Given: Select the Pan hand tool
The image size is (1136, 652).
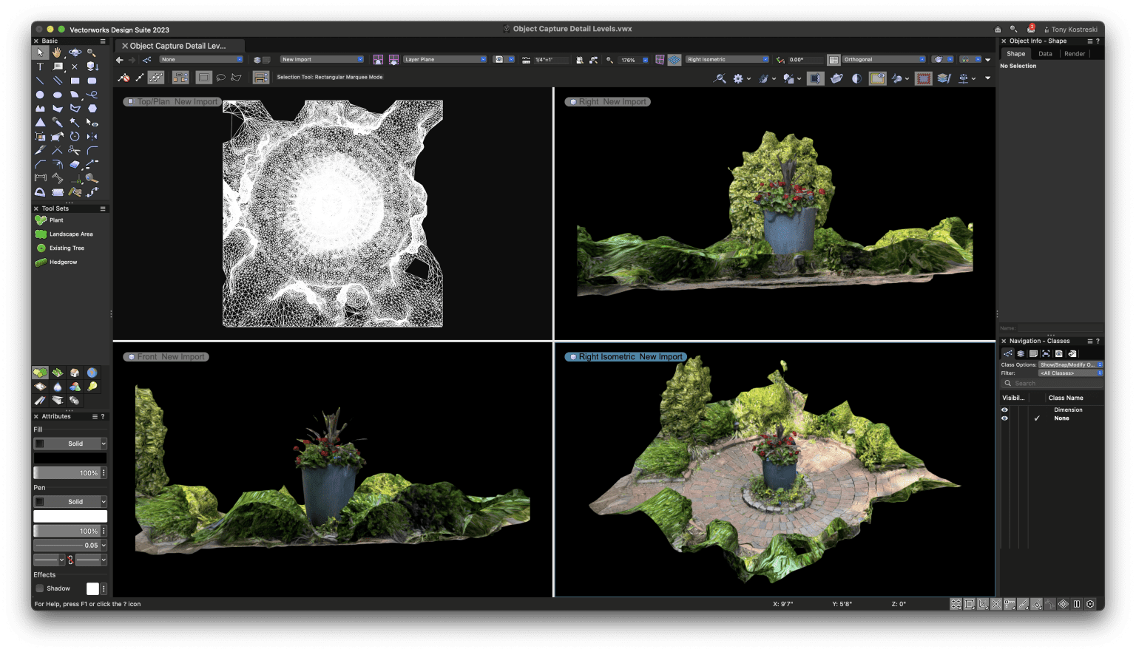Looking at the screenshot, I should click(x=57, y=52).
